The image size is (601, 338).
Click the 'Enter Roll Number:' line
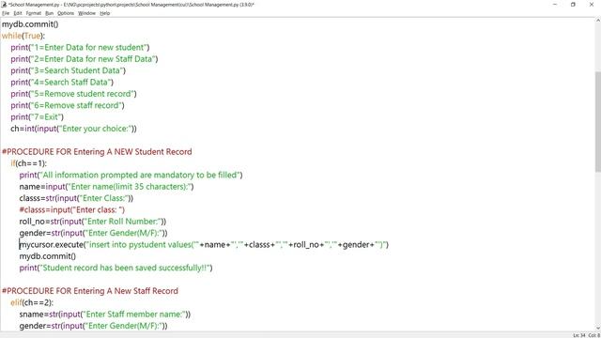pos(93,222)
